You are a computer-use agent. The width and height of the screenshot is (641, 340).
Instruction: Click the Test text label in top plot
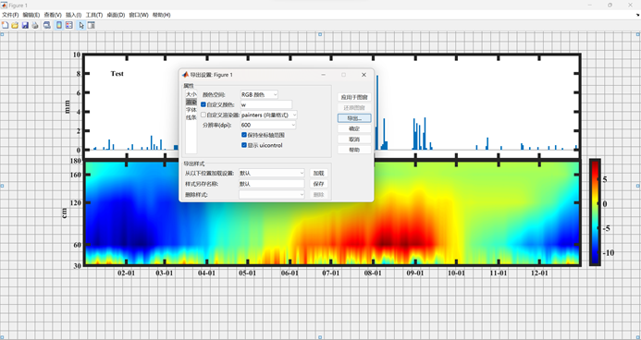coord(117,74)
